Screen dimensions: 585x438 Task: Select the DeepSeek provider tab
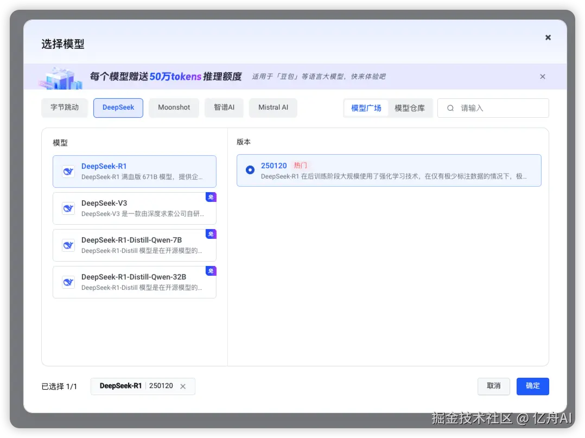[118, 107]
